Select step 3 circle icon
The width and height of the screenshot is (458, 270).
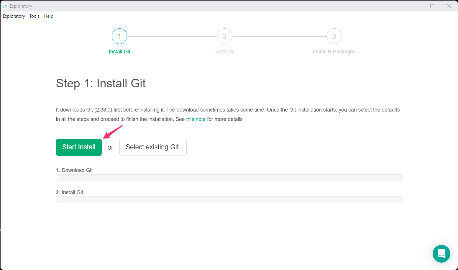point(334,36)
